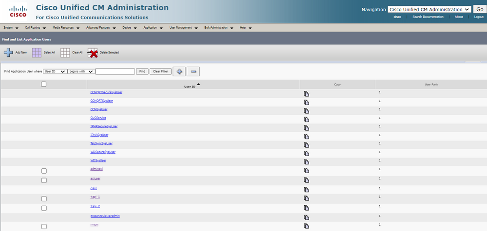Expand the Advanced Features menu
Image resolution: width=487 pixels, height=231 pixels.
point(101,28)
